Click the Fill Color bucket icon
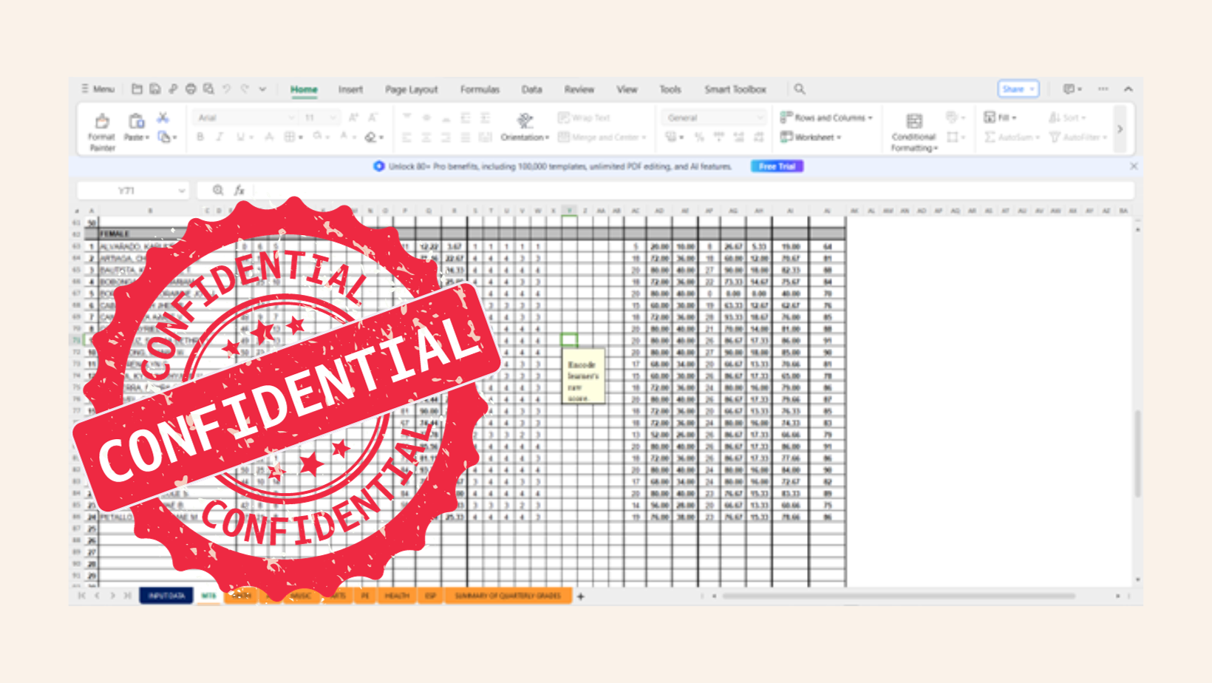 pos(319,137)
